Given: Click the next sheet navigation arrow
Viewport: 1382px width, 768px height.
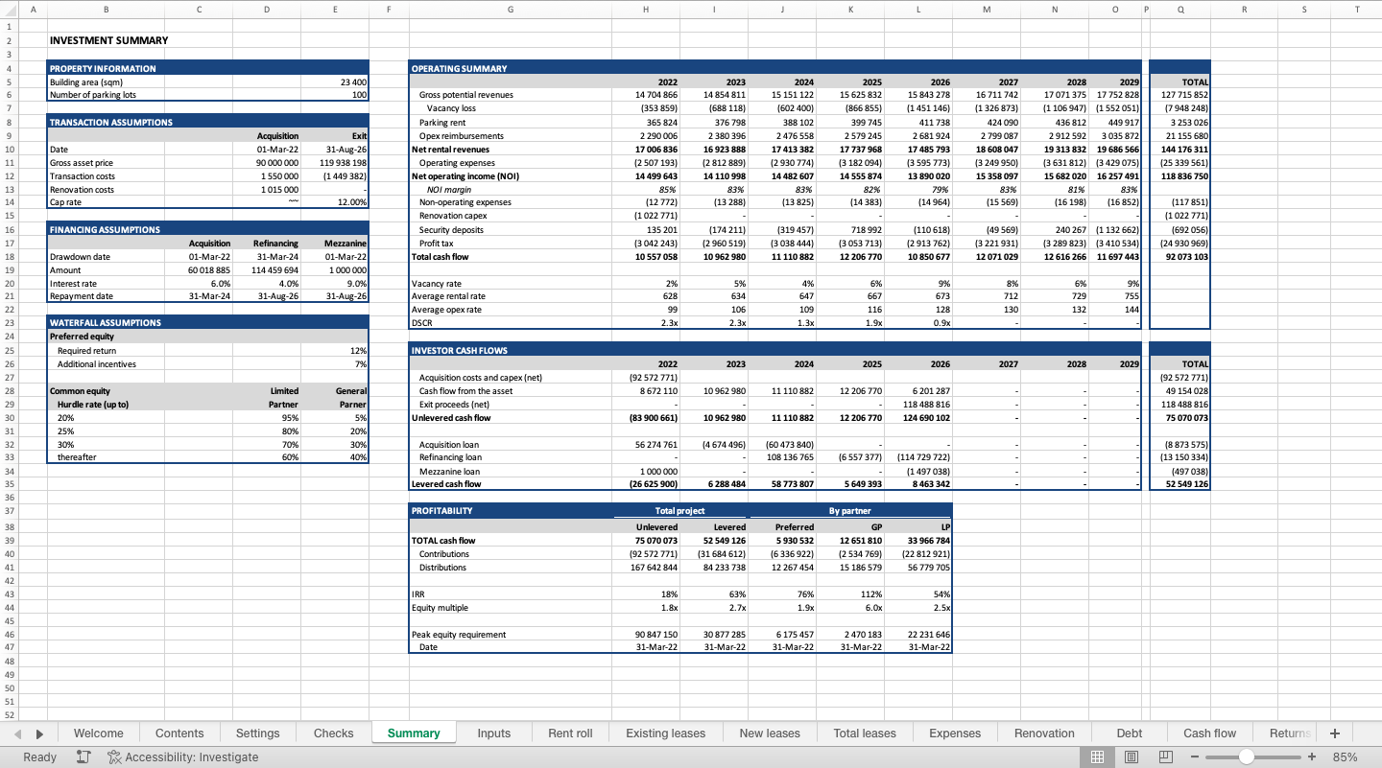Looking at the screenshot, I should point(39,733).
